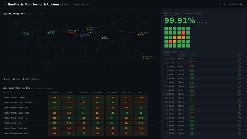
Task: Click the Synthetic Monitoring & Uptime title
Action: point(34,5)
